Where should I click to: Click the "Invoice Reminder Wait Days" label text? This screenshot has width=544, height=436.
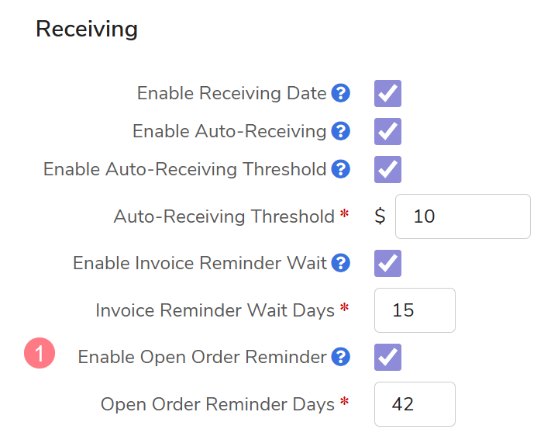click(215, 310)
